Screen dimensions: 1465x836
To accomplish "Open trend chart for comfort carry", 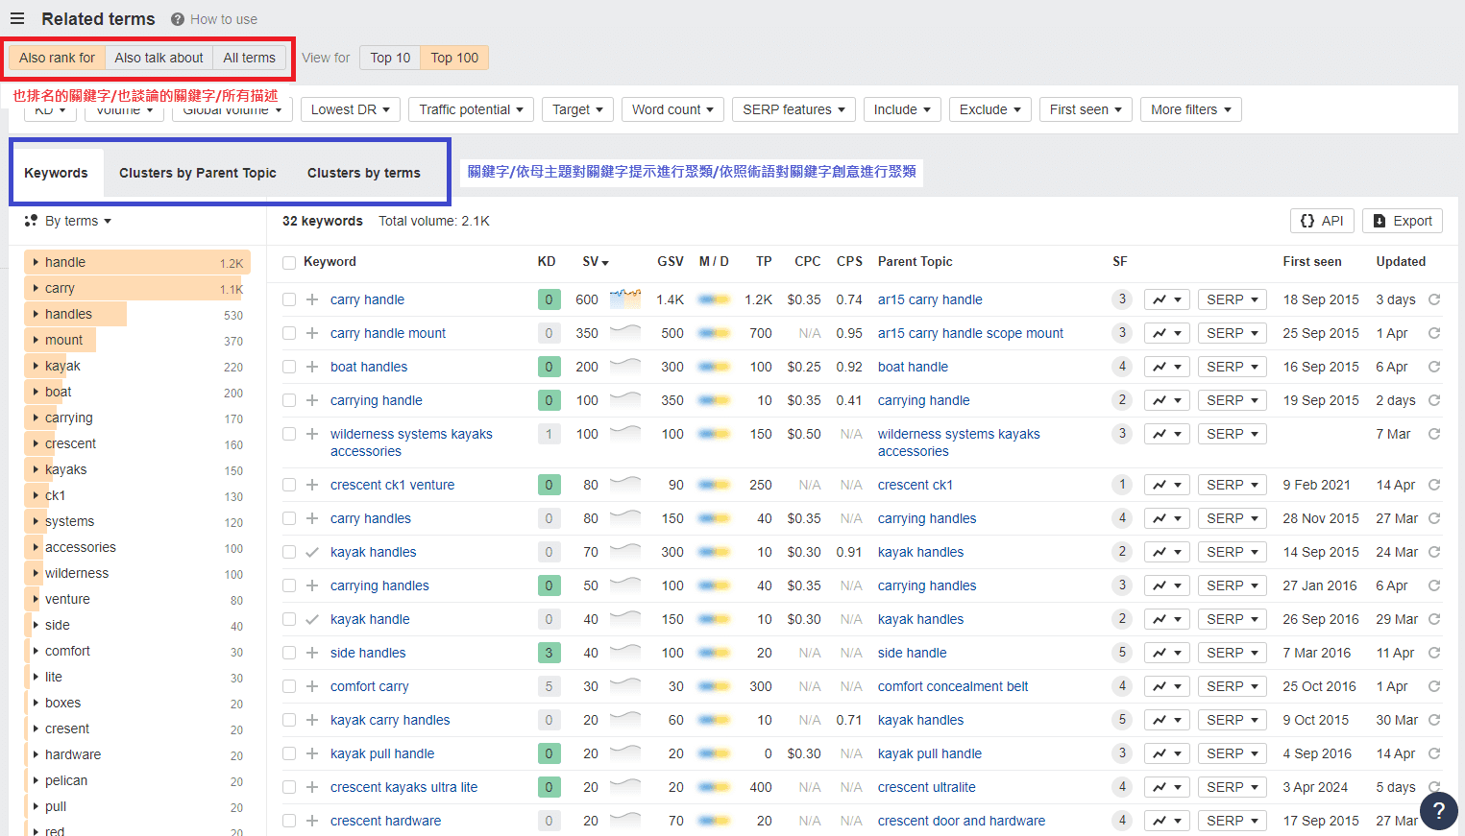I will click(x=1167, y=686).
